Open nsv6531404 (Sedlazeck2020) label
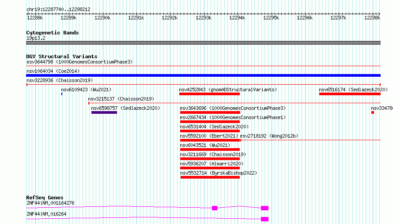 214,127
